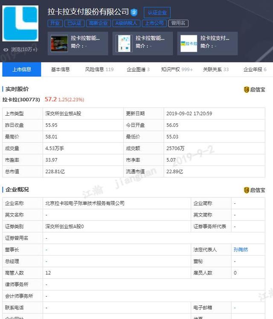Click the 企业概况 section heading
The height and width of the screenshot is (319, 273).
coord(17,190)
